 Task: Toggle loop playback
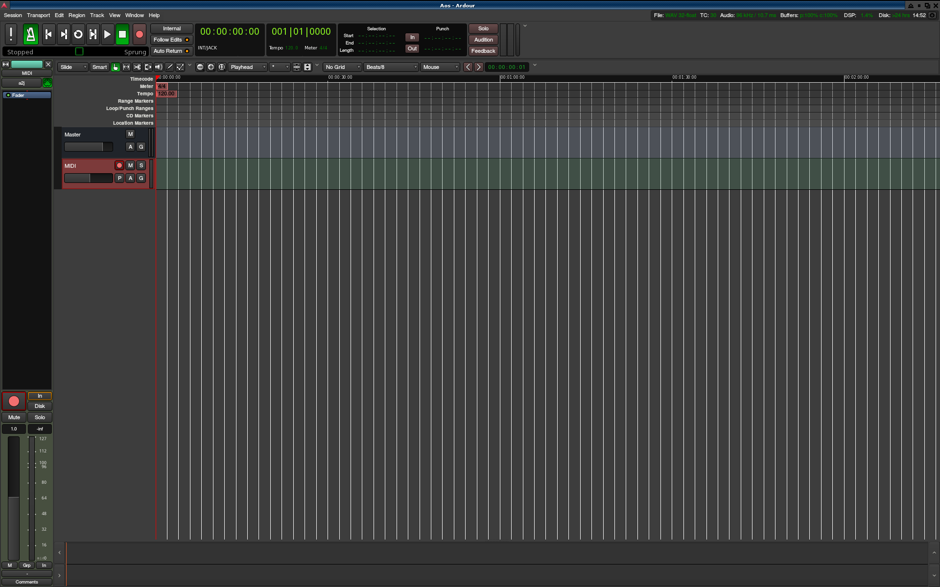pos(78,34)
